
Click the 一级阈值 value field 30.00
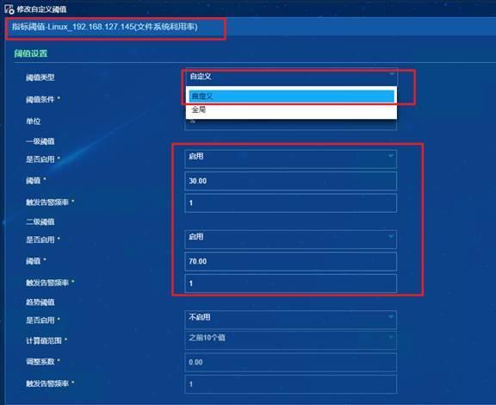coord(290,181)
